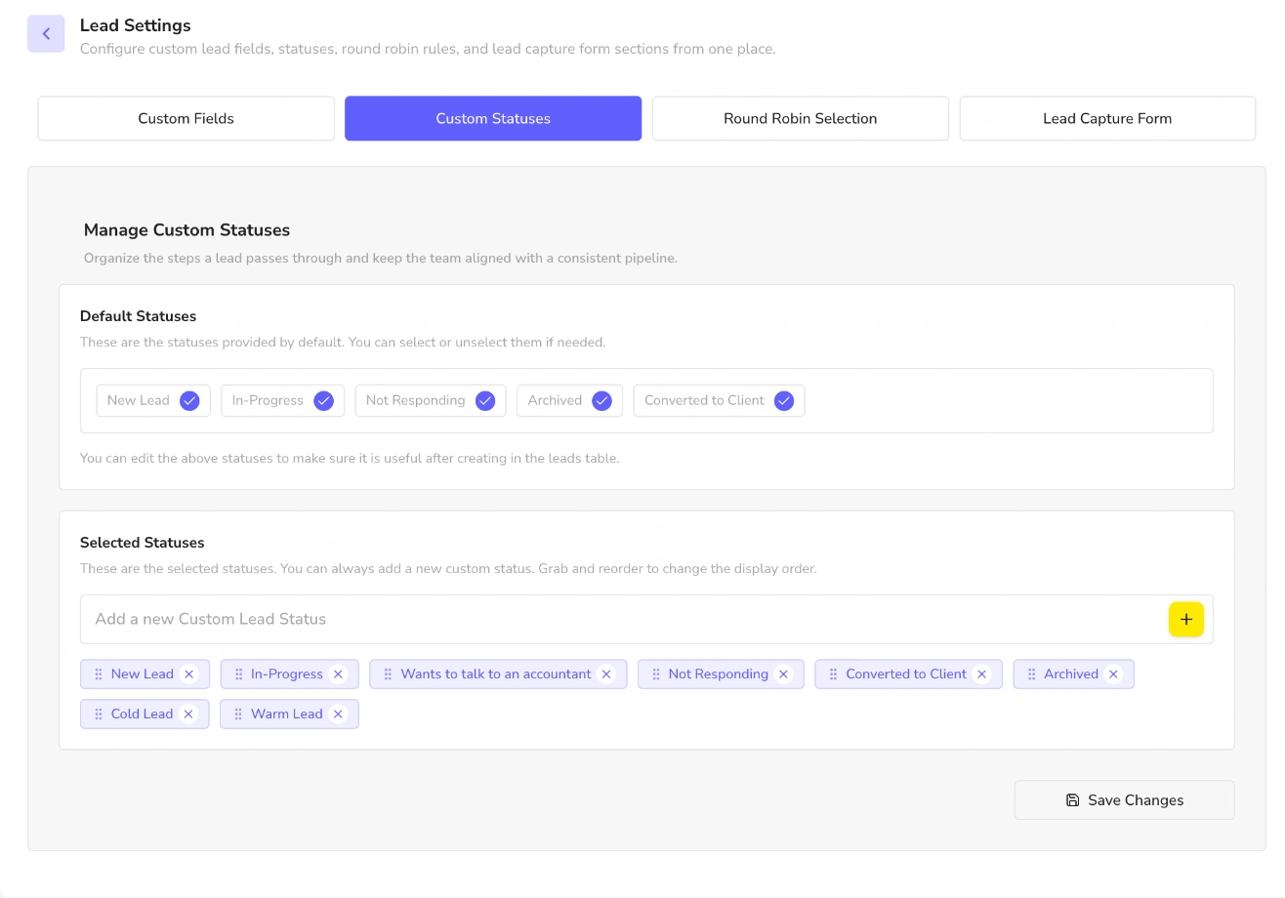Click drag handle on Cold Lead chip

click(99, 714)
